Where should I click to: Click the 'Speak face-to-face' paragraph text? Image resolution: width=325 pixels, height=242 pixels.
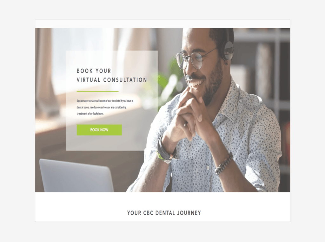click(x=105, y=107)
